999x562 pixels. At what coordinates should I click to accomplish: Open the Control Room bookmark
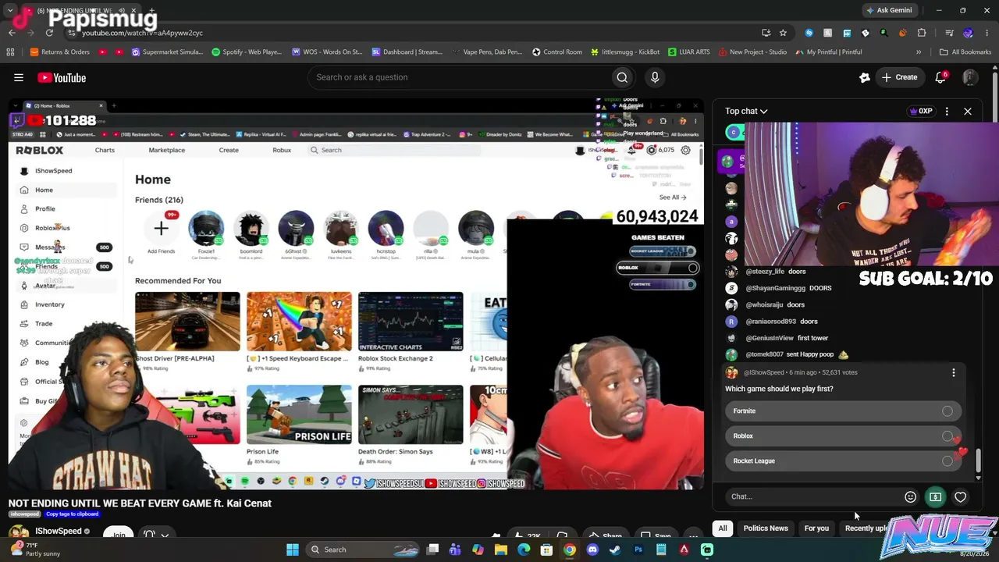[557, 52]
